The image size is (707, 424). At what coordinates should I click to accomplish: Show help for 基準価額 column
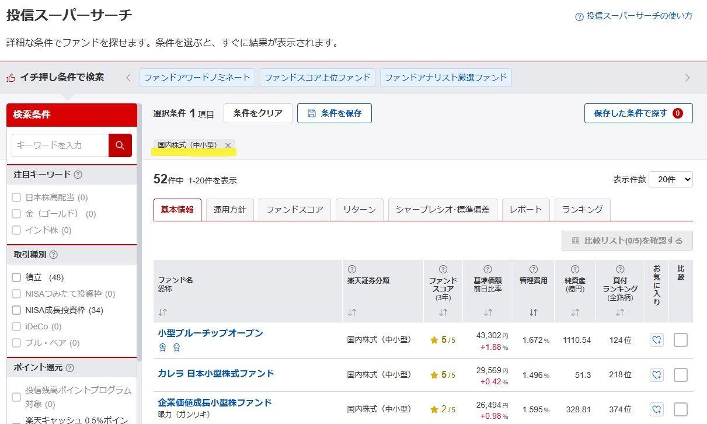(x=487, y=269)
